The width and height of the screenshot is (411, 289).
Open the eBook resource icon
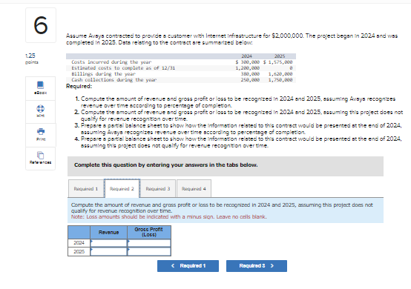[40, 85]
